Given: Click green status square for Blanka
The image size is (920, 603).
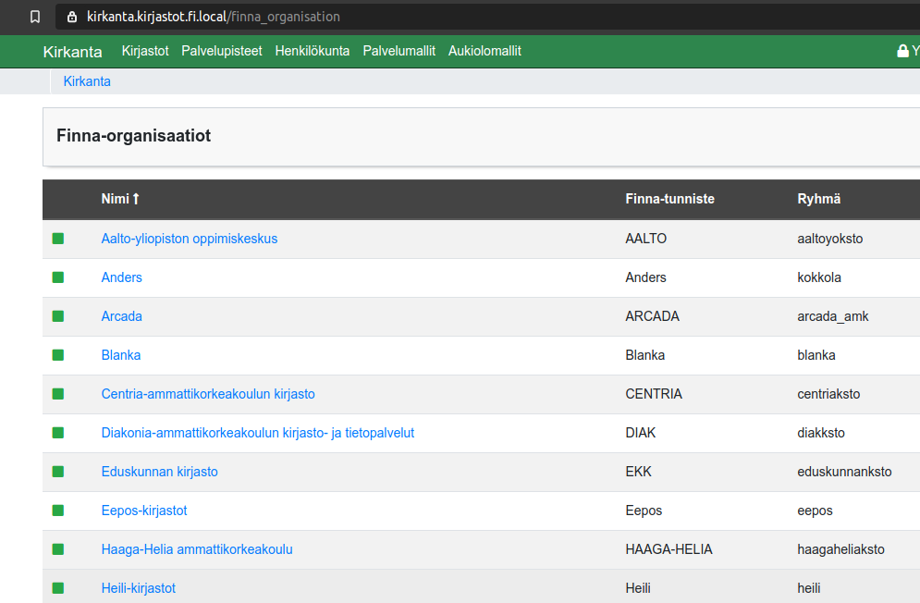Looking at the screenshot, I should 58,354.
